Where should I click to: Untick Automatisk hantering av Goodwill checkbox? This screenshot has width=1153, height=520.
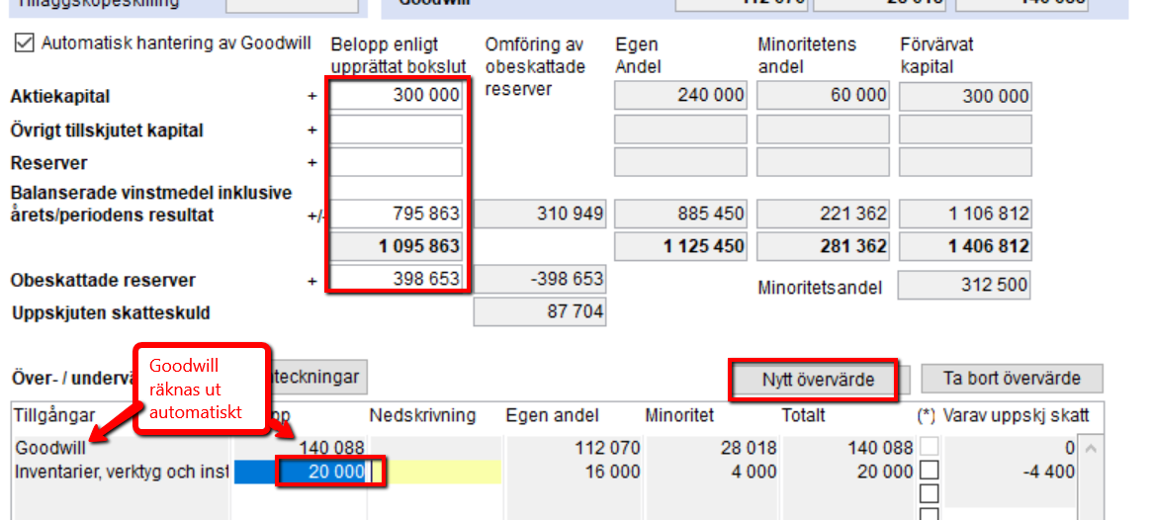coord(25,43)
